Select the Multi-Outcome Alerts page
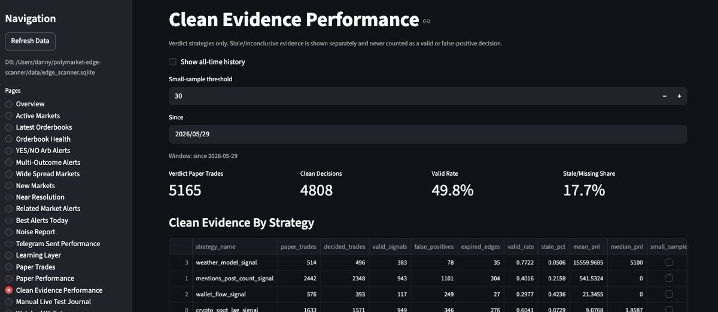 click(x=42, y=163)
